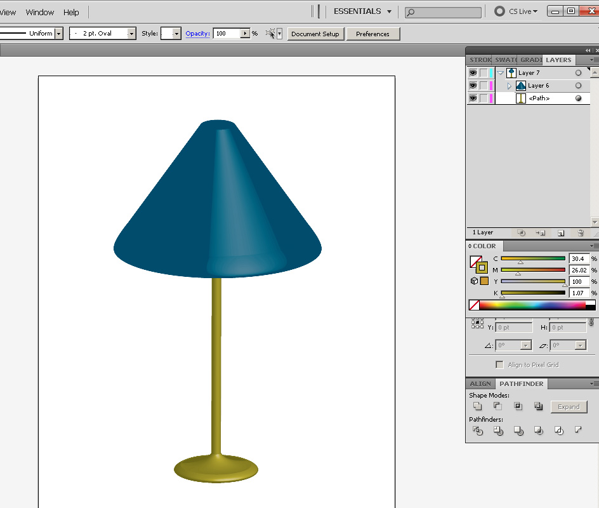Screen dimensions: 599x508
Task: Hide Layer 7 with its eye toggle
Action: [x=473, y=72]
